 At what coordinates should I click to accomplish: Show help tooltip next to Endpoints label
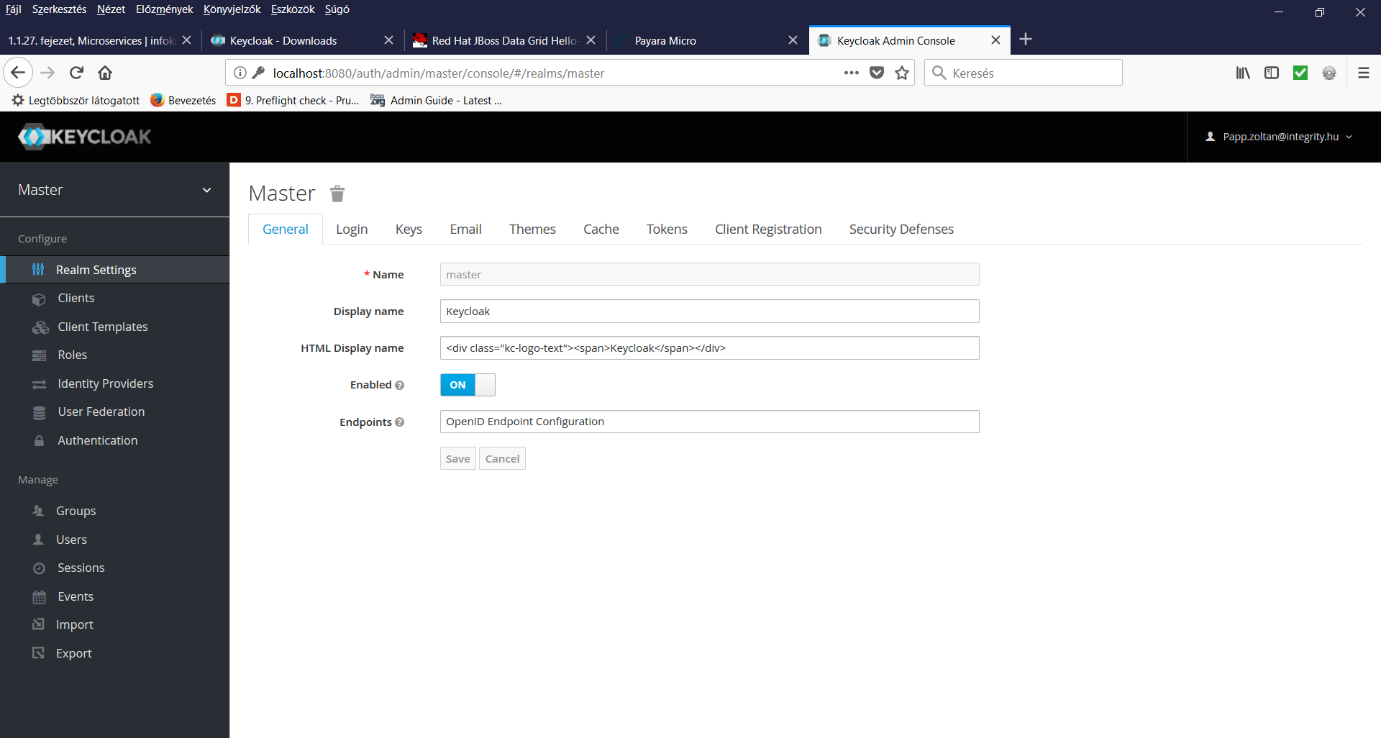400,422
